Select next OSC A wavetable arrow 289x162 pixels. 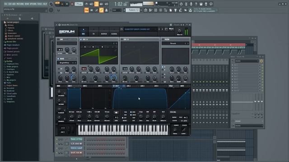coord(116,44)
